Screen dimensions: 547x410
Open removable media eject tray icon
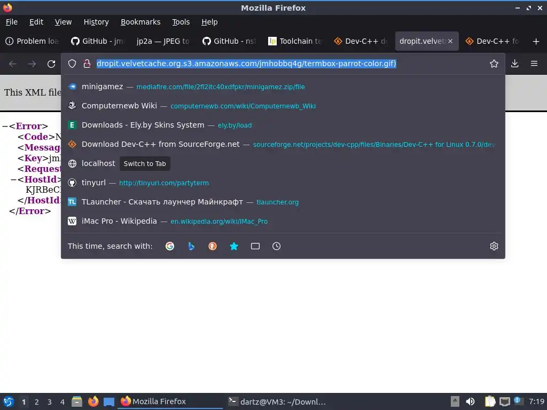[x=455, y=401]
